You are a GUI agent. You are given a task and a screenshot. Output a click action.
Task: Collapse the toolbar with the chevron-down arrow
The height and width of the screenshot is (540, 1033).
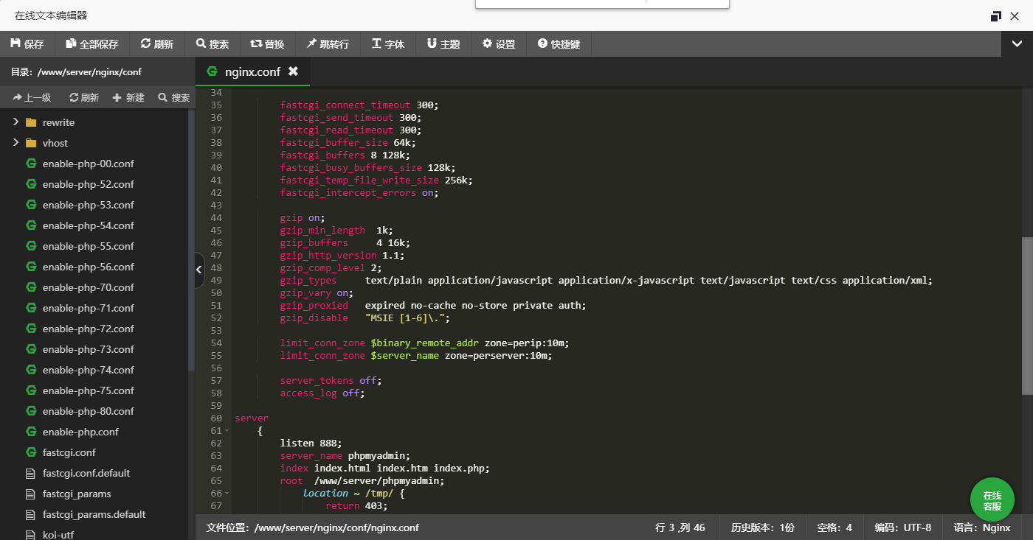point(1017,44)
